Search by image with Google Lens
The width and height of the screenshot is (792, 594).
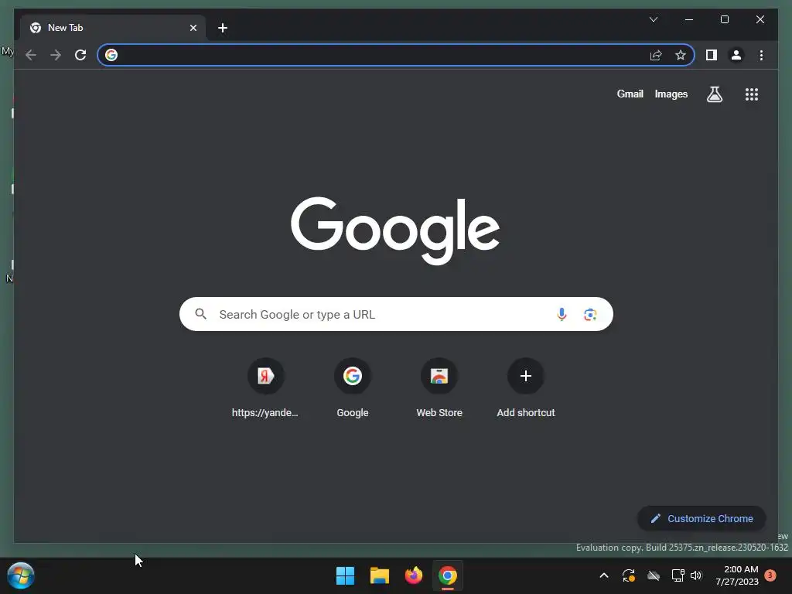tap(590, 314)
